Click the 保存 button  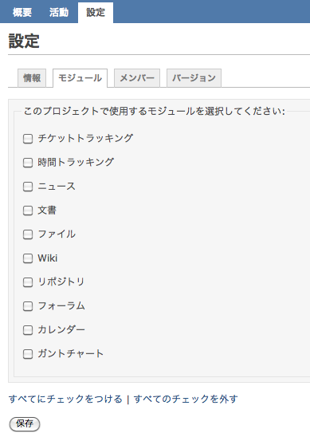click(x=25, y=423)
